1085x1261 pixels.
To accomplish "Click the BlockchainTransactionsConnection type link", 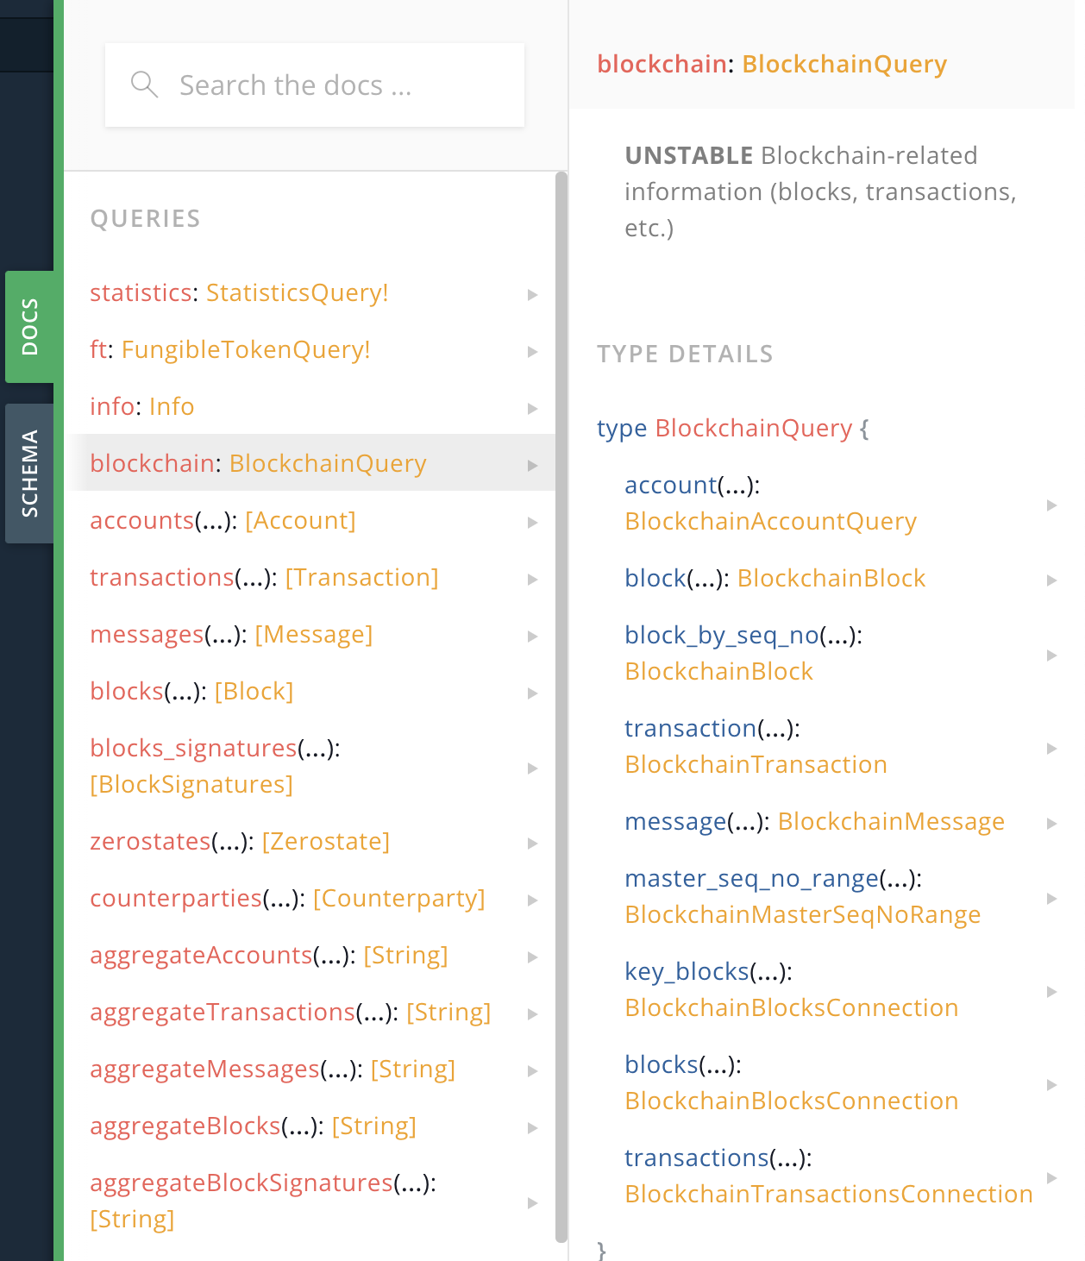I will tap(829, 1194).
